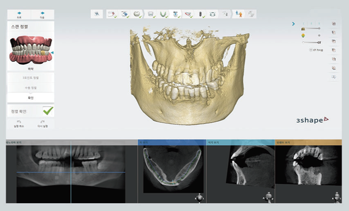Open the CT volume crop step icon
The width and height of the screenshot is (349, 211).
click(x=150, y=14)
